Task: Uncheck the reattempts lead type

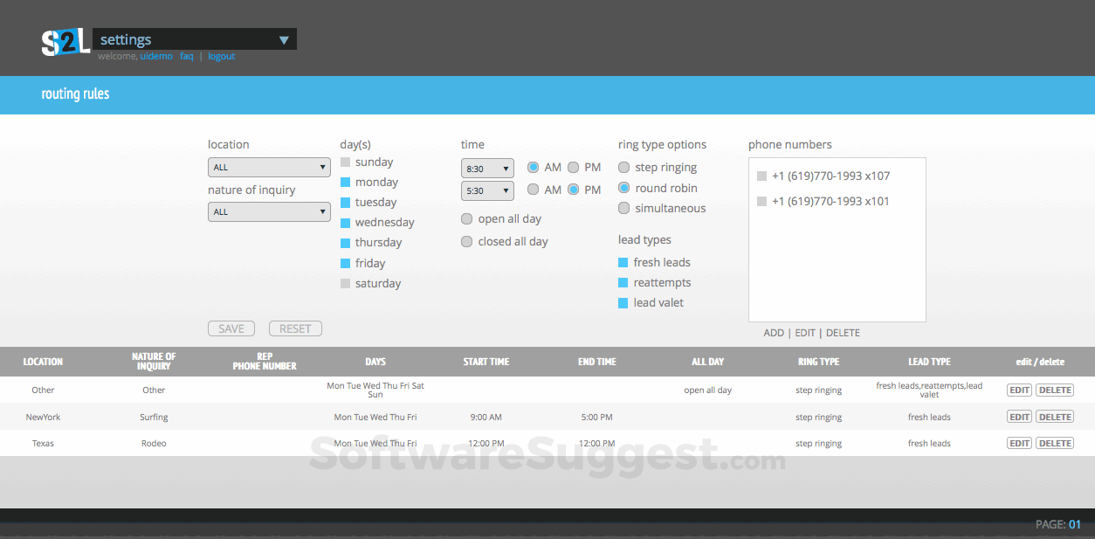Action: point(623,282)
